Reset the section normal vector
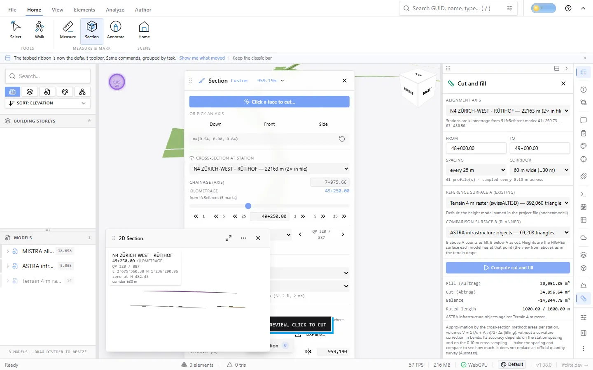 tap(342, 139)
